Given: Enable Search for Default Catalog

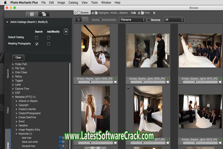Looking at the screenshot, I should point(37,38).
